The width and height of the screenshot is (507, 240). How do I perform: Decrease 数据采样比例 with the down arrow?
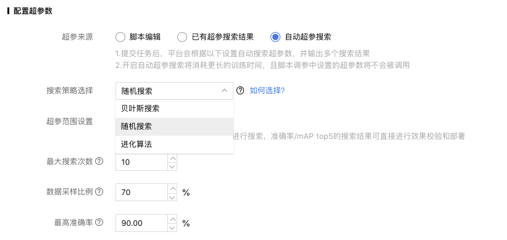[x=173, y=197]
